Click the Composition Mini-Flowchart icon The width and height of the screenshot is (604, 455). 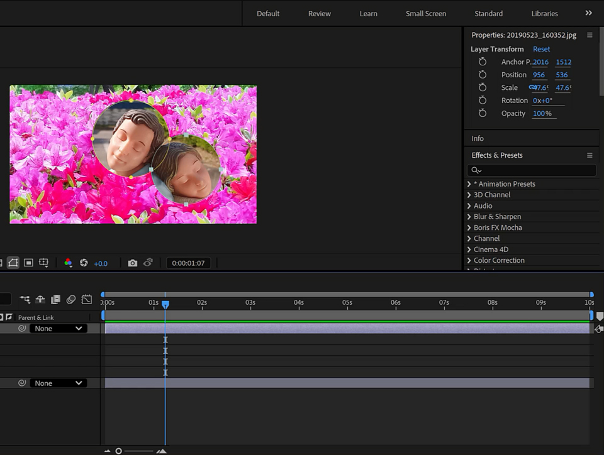point(25,300)
